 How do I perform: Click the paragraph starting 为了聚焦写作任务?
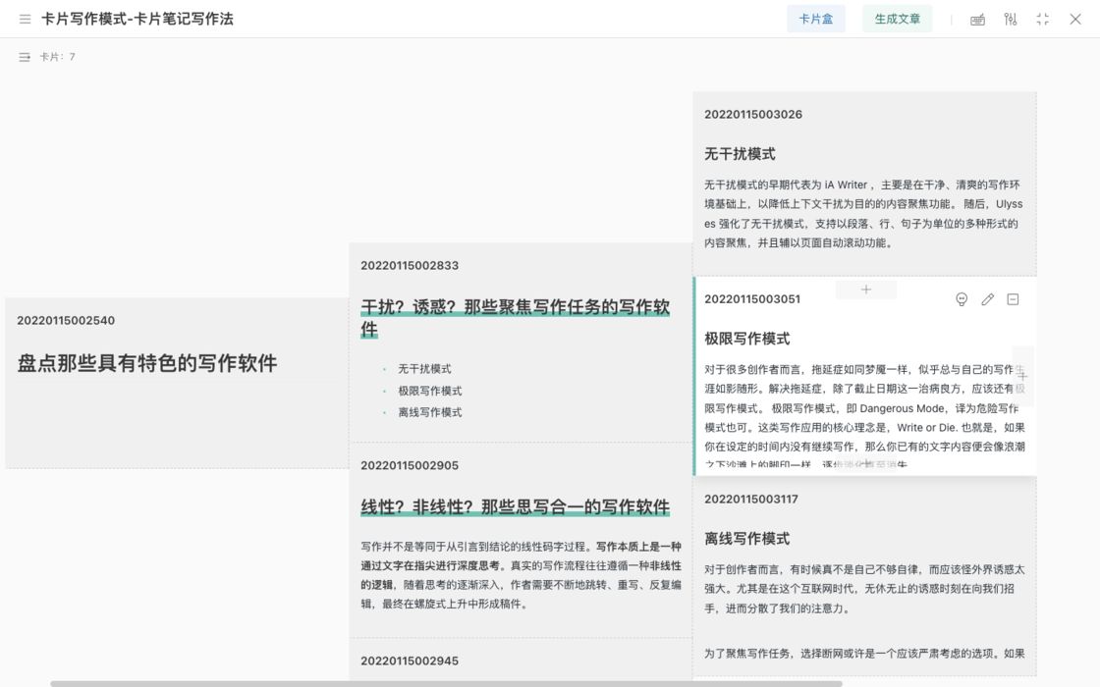click(864, 654)
